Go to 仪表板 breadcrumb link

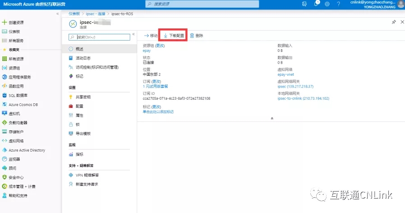point(74,14)
